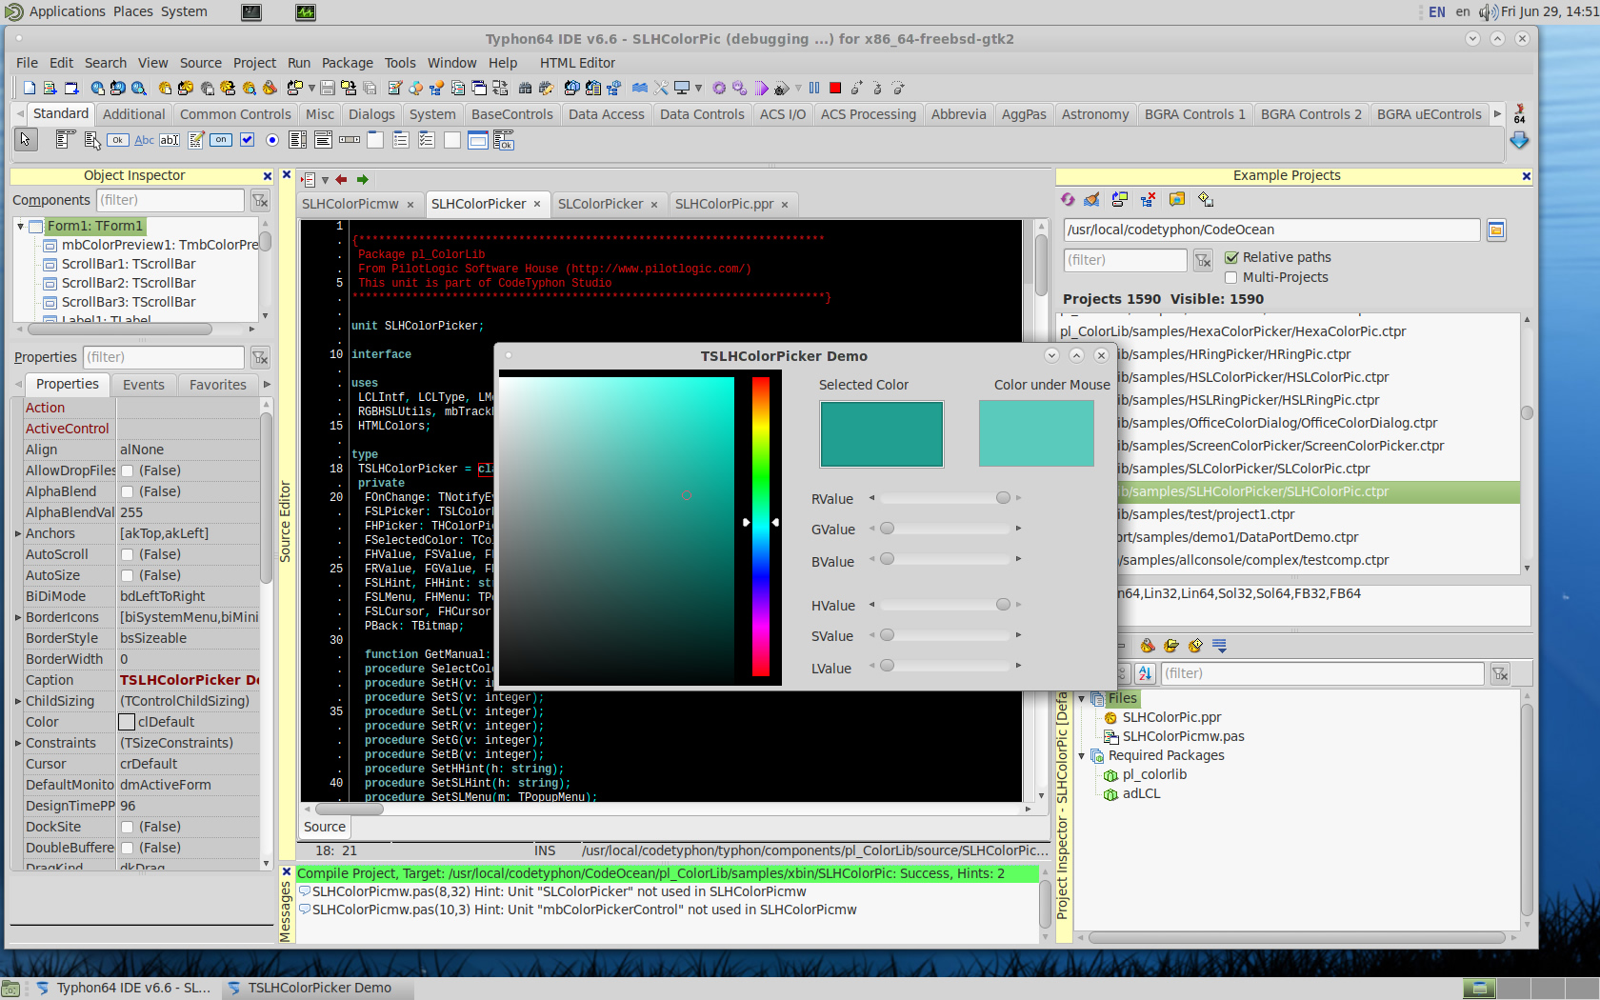
Task: Open the HTML Editor menu
Action: [577, 63]
